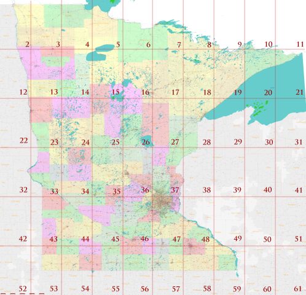Select the number 10 grid label

point(269,44)
